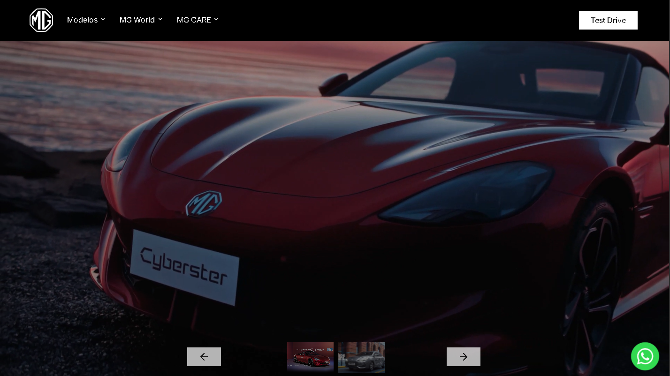Expand the MG World dropdown menu

click(141, 20)
